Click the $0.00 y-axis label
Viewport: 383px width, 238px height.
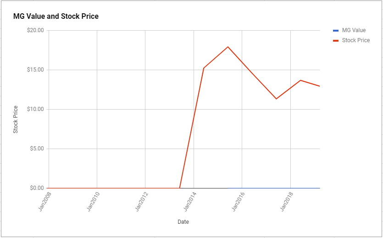tap(37, 188)
